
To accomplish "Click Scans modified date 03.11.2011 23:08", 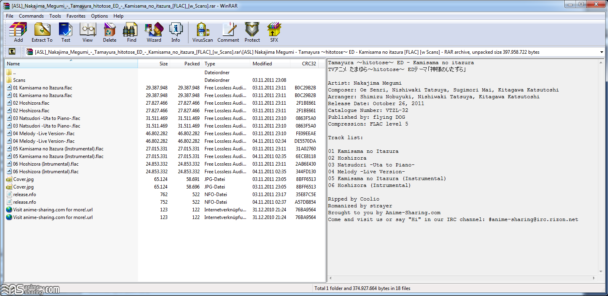I will coord(269,80).
